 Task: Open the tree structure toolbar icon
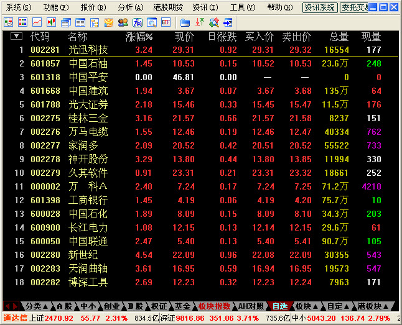pos(95,22)
